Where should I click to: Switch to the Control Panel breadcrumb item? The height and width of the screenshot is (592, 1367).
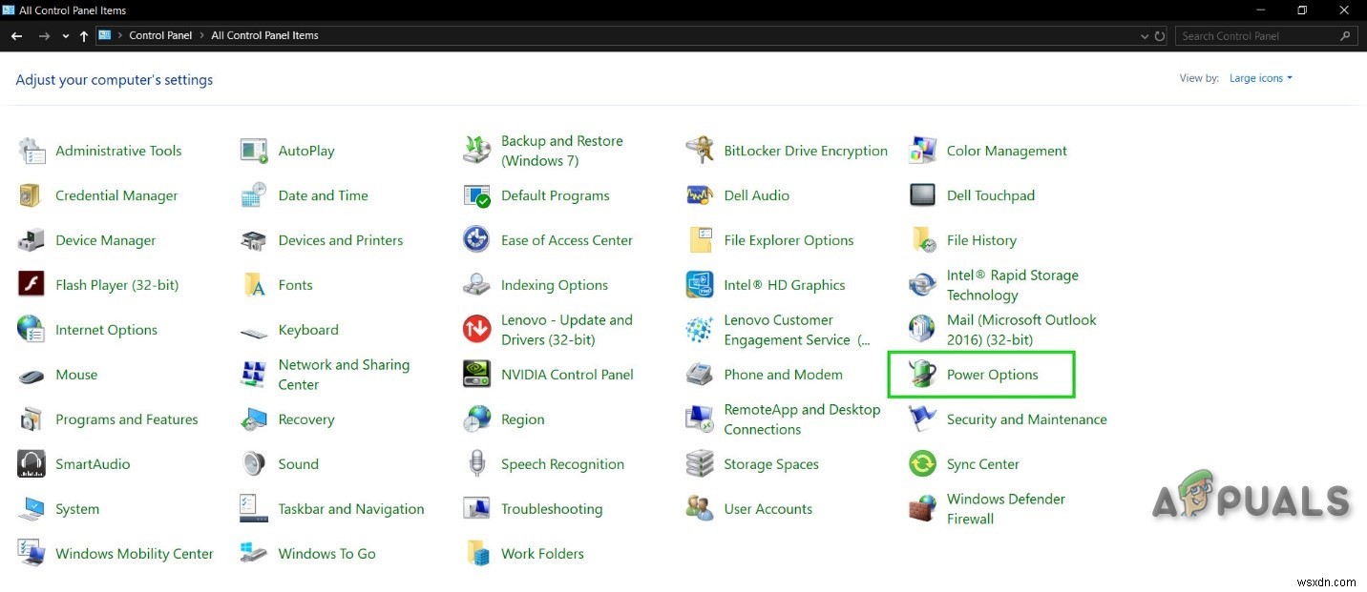tap(160, 35)
